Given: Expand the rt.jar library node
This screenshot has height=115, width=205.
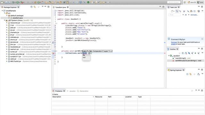Looking at the screenshot, I should 7,25.
